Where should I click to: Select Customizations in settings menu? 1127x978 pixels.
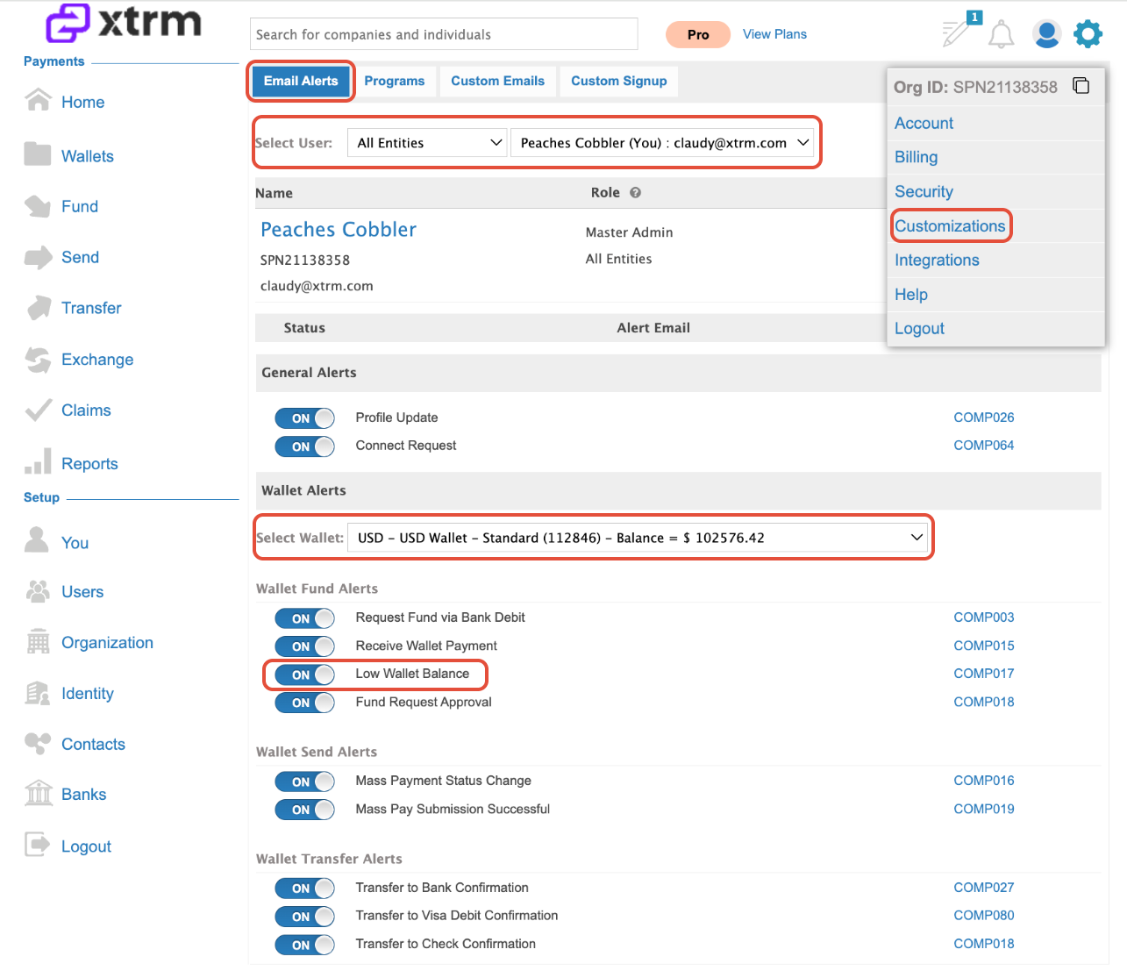point(950,225)
